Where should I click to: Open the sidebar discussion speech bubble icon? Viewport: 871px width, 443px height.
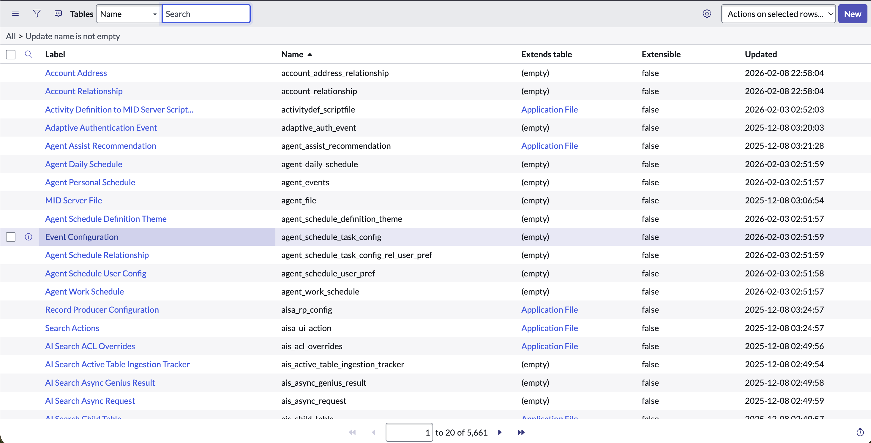pos(58,14)
